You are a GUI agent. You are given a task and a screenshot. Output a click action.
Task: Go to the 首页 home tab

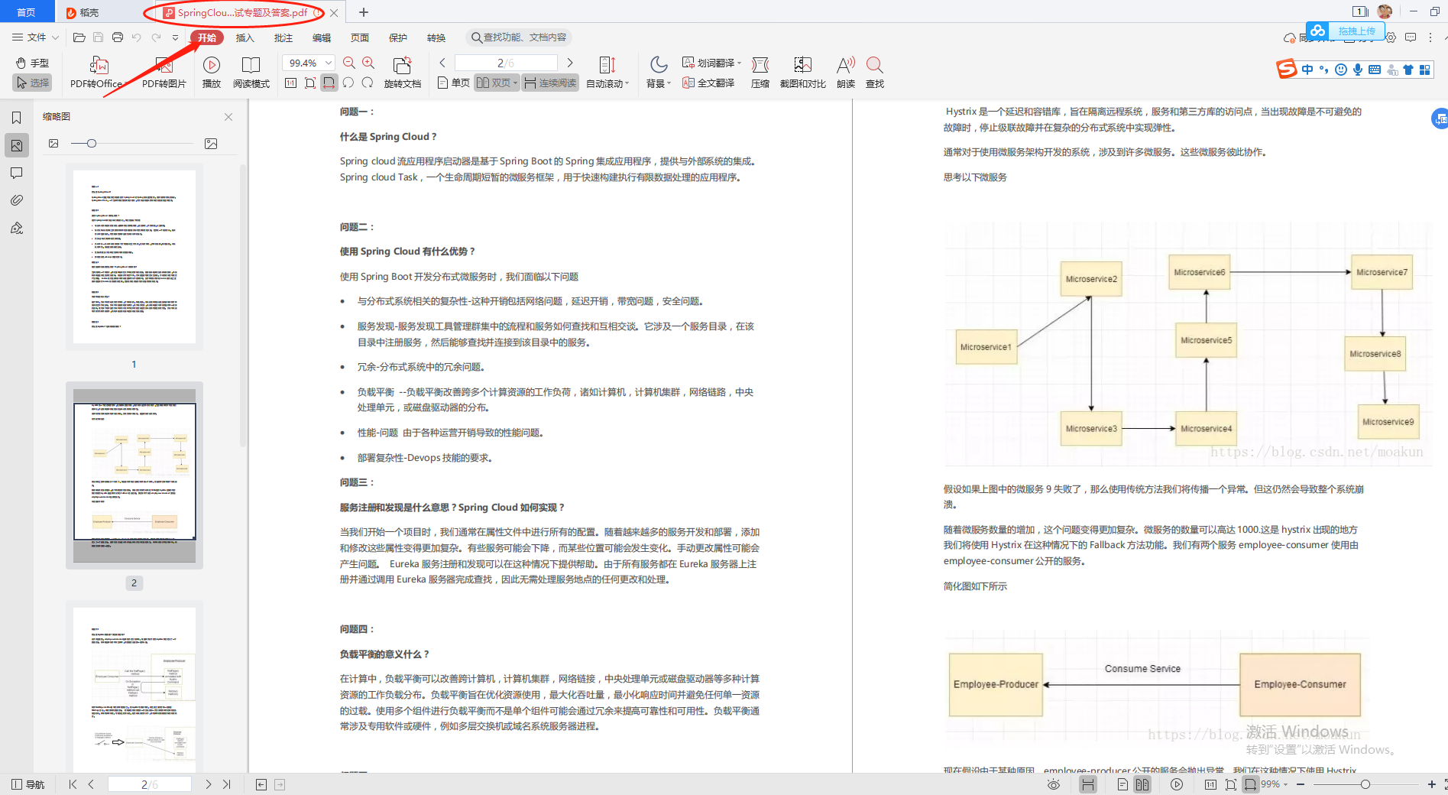tap(26, 12)
